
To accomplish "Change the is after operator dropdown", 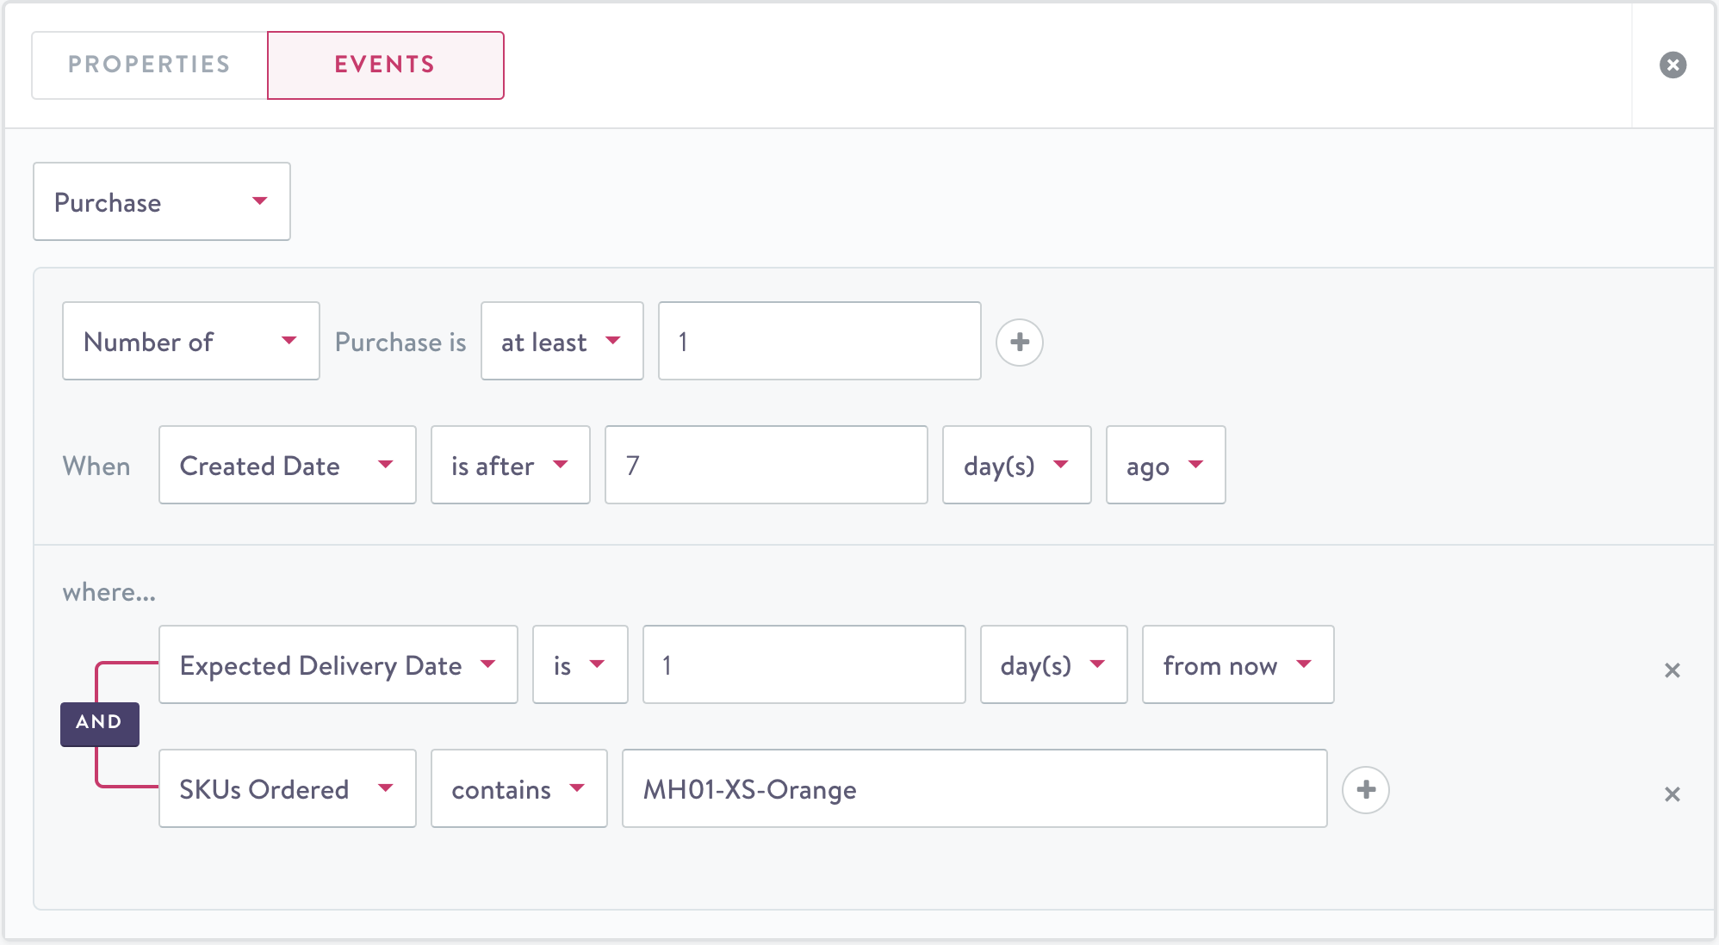I will pyautogui.click(x=510, y=466).
